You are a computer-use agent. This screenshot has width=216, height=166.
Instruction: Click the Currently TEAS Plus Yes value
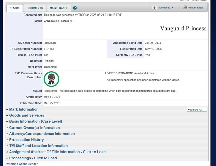(147, 55)
